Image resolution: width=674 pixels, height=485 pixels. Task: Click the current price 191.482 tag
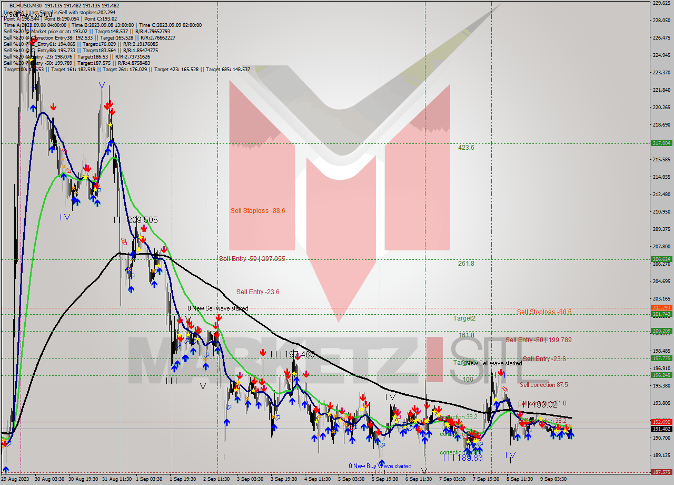661,429
